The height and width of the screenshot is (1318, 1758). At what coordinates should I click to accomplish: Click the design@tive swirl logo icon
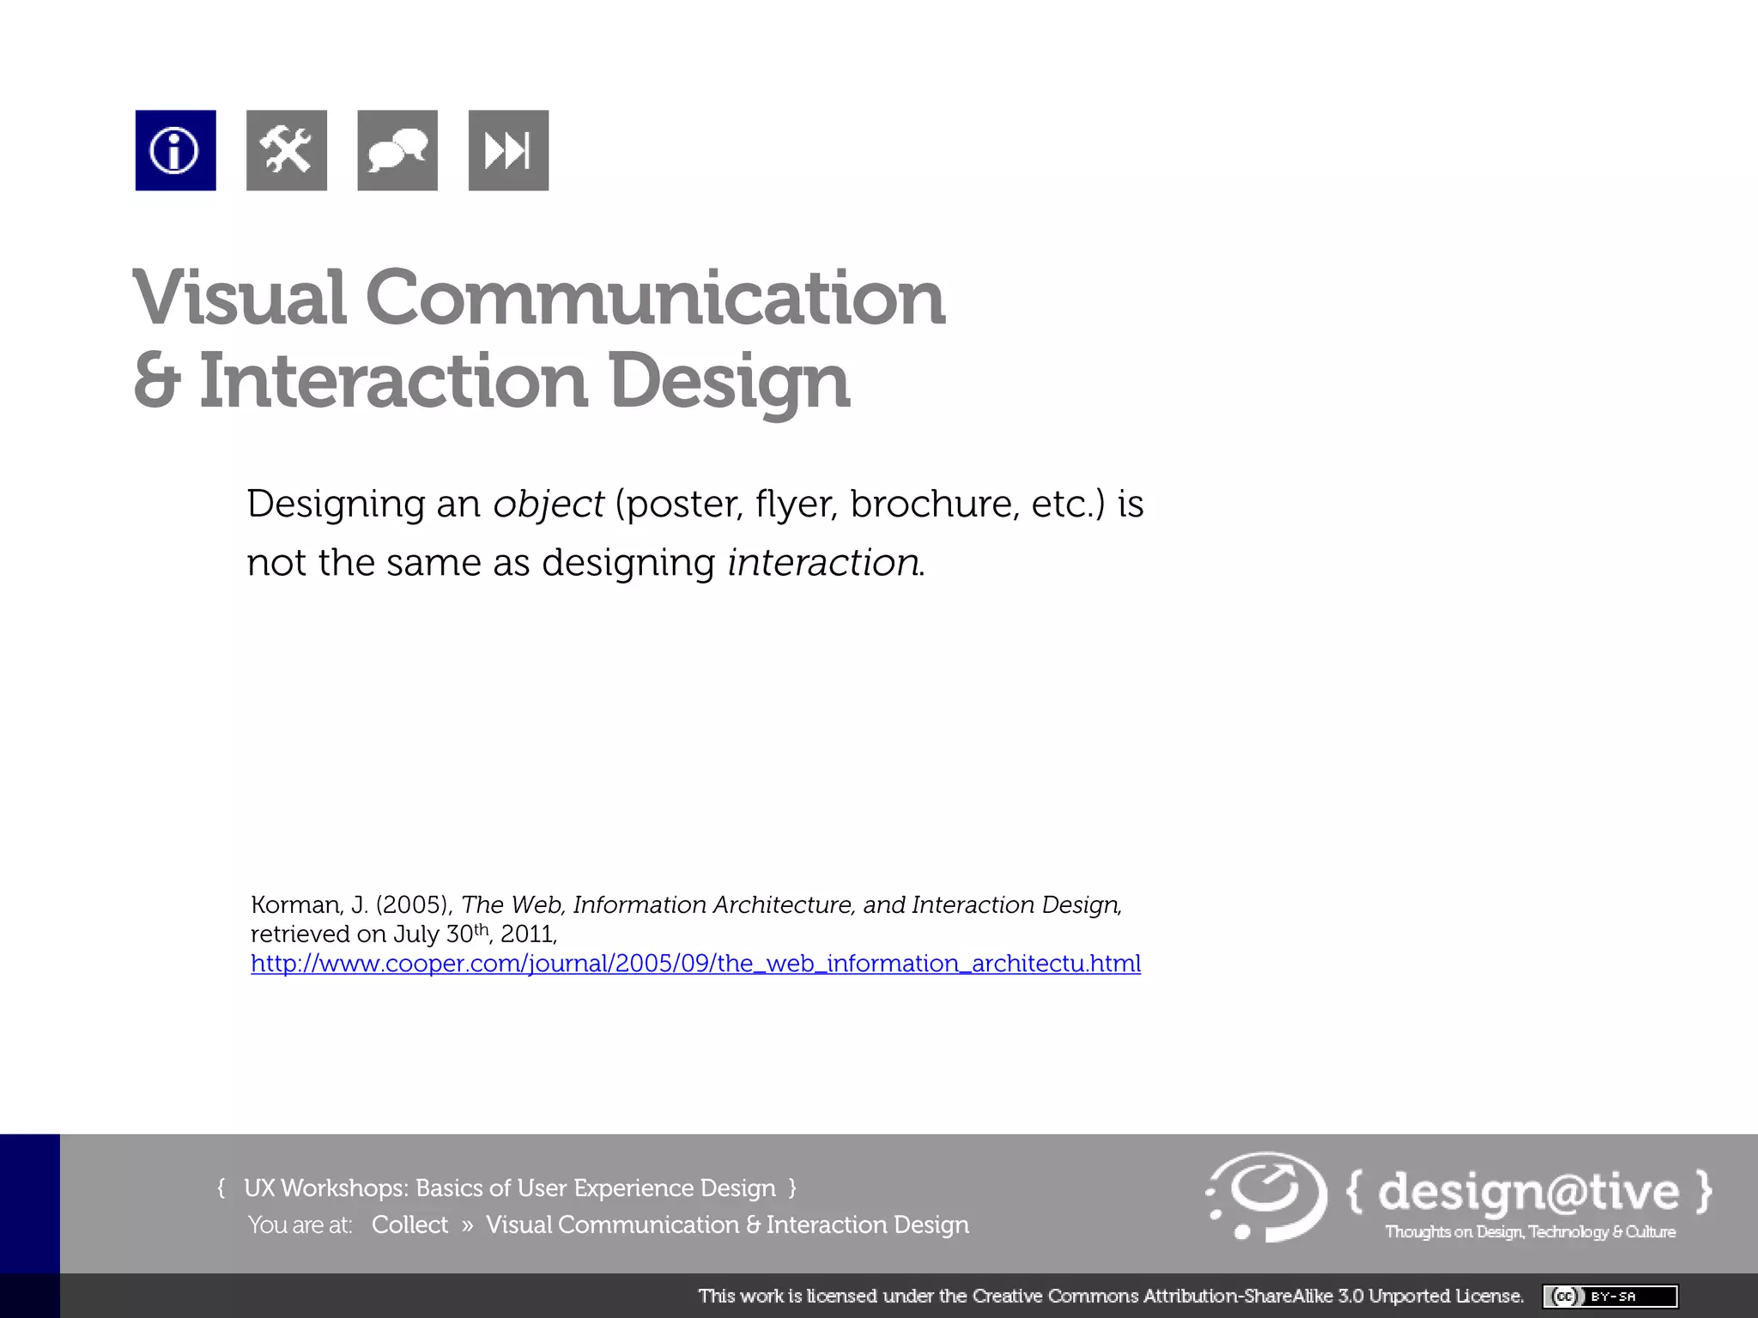tap(1268, 1196)
